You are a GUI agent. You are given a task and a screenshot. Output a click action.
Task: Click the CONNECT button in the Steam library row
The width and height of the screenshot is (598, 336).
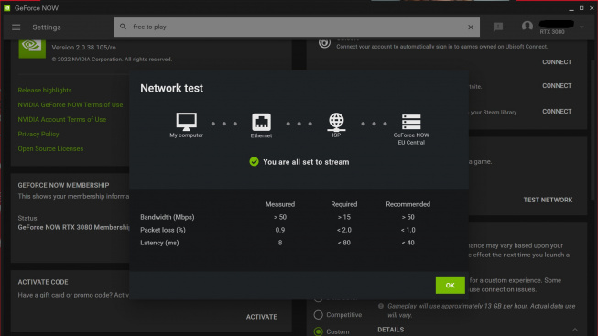[x=557, y=112]
